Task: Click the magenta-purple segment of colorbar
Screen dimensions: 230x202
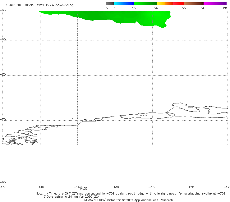Action: coord(215,4)
